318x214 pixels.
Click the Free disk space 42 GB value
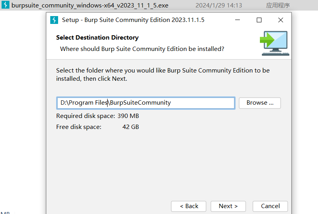tap(131, 127)
